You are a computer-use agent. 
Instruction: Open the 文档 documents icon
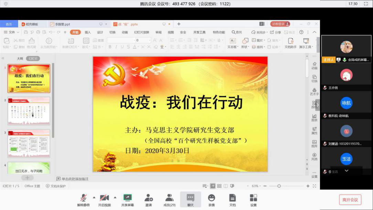pos(232,200)
